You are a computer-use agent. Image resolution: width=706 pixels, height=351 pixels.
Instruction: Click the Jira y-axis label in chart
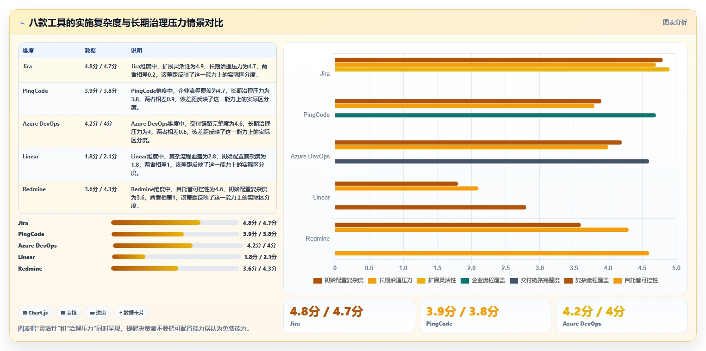[325, 74]
